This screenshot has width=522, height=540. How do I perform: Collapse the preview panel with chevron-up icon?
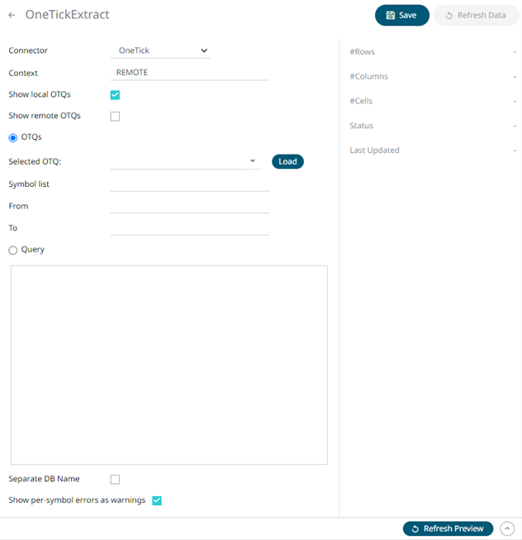click(x=507, y=528)
